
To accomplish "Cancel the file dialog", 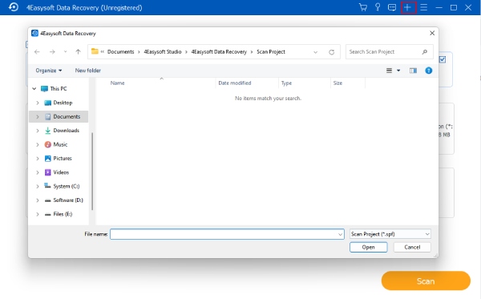I will pyautogui.click(x=412, y=247).
